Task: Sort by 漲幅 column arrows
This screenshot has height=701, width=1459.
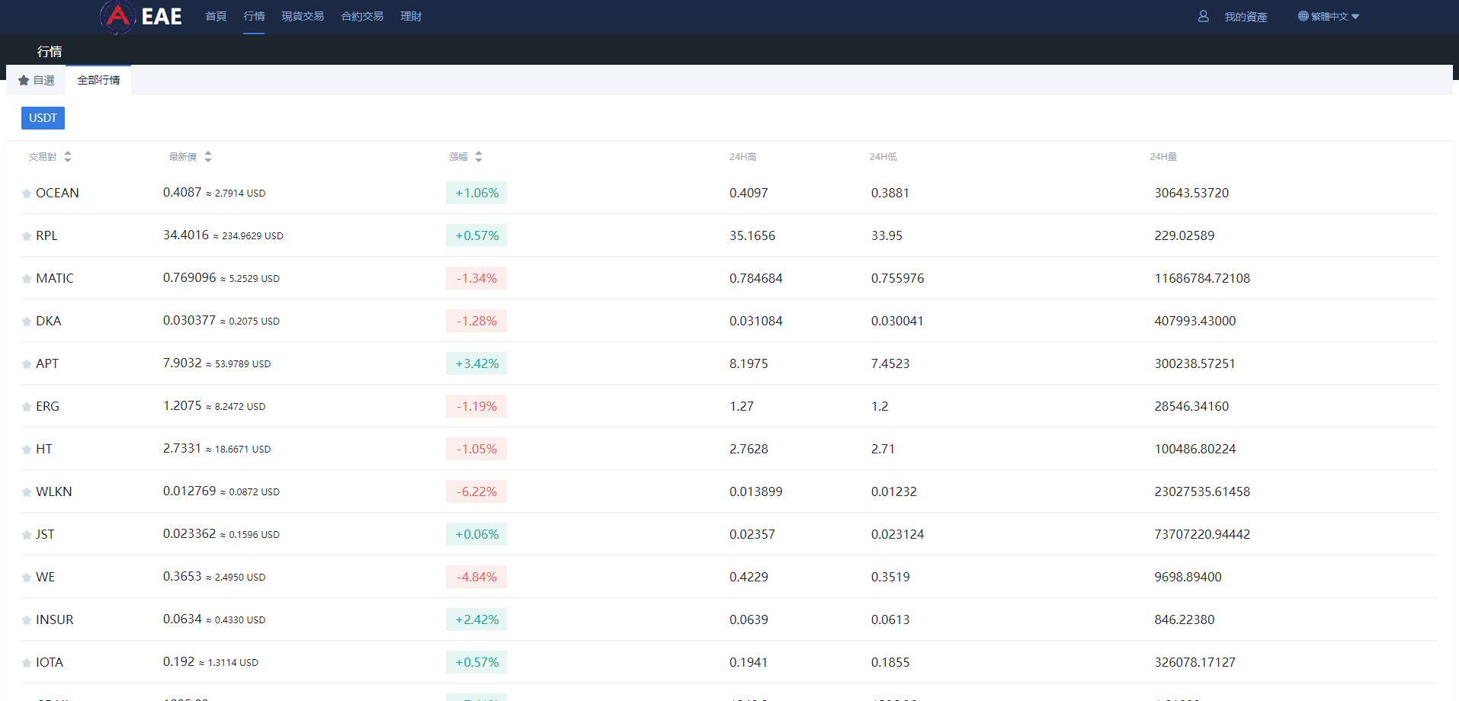Action: pos(479,157)
